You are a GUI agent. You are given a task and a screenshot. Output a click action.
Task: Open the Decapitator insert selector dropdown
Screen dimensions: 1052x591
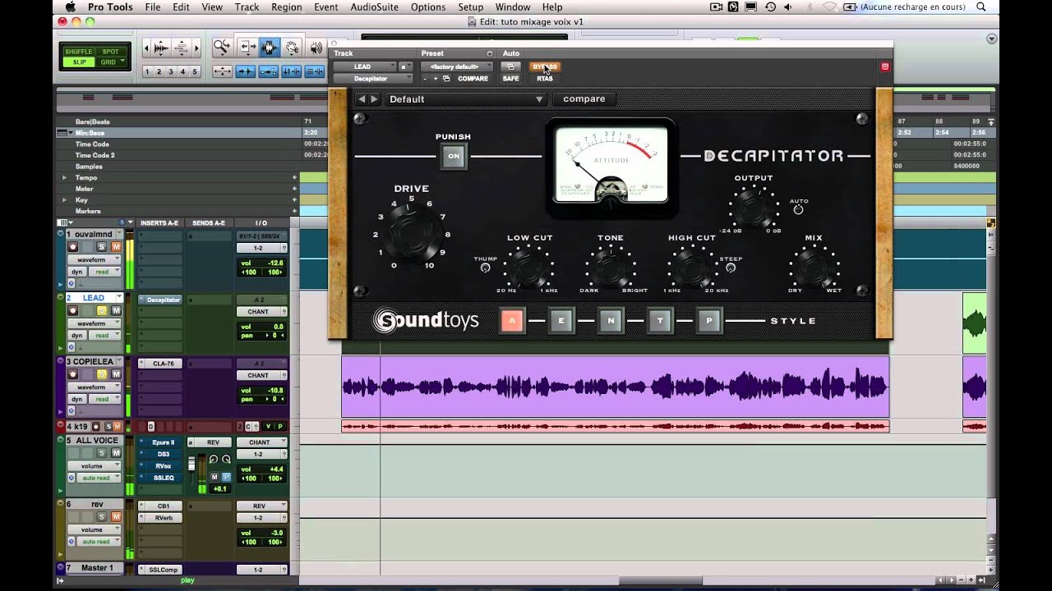tap(373, 79)
